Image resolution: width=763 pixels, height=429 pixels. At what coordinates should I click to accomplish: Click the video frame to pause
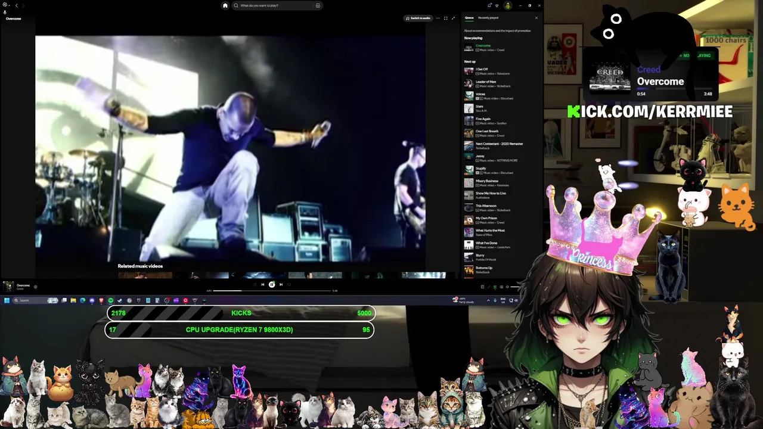pos(230,148)
